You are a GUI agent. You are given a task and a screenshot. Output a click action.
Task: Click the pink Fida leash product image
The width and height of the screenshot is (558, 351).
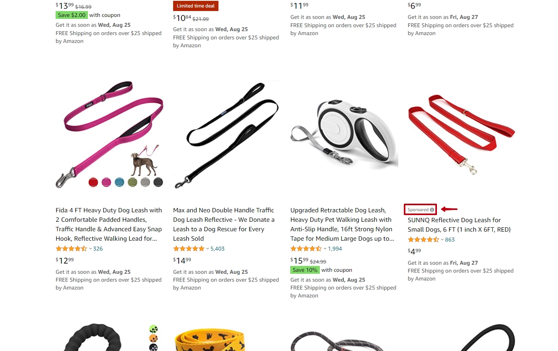(109, 135)
